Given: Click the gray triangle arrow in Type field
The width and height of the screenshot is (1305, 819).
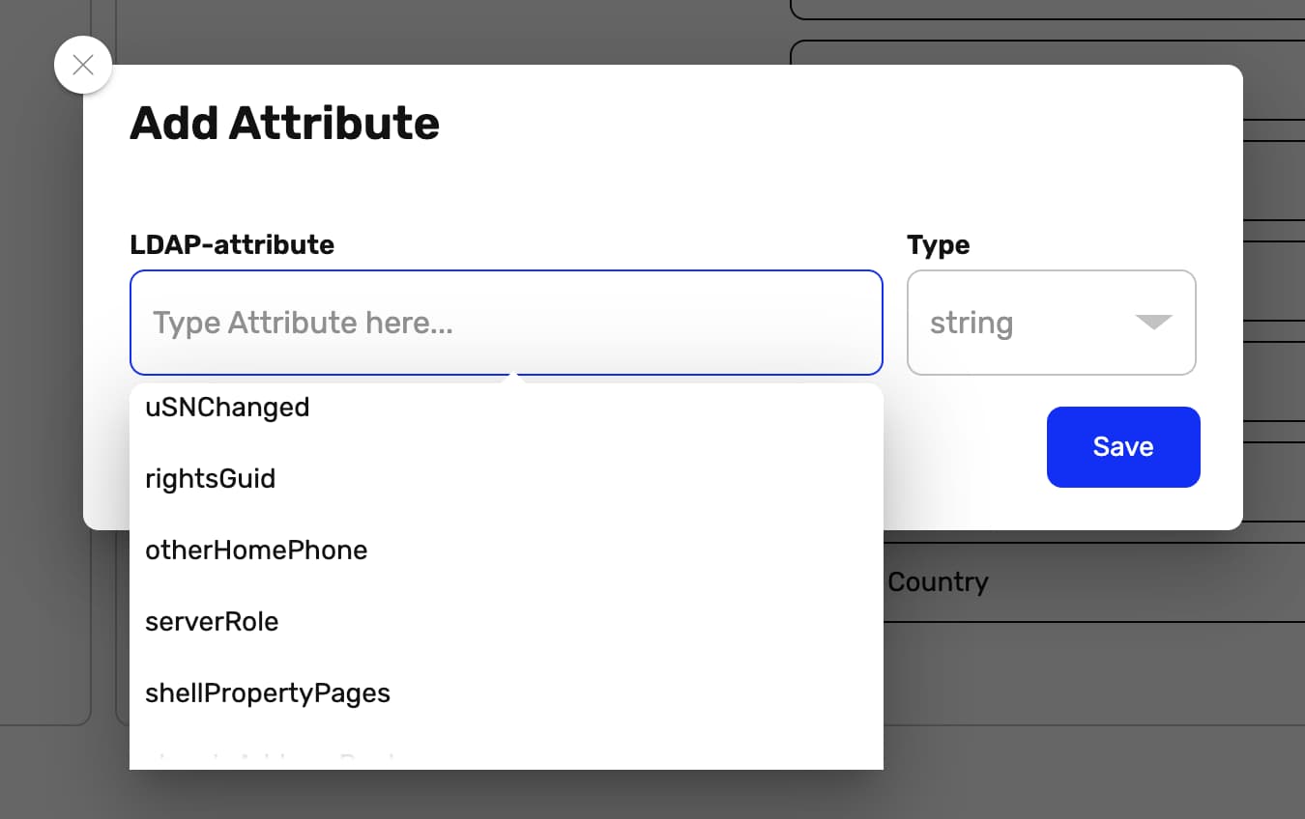Looking at the screenshot, I should pos(1153,323).
